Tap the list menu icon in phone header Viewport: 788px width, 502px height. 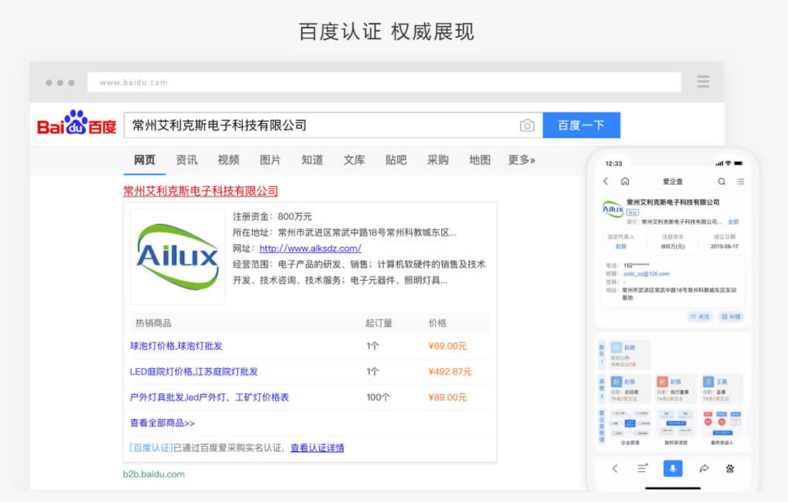(x=740, y=181)
